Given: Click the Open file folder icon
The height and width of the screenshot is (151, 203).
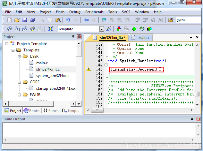Looking at the screenshot, I should point(17,20).
